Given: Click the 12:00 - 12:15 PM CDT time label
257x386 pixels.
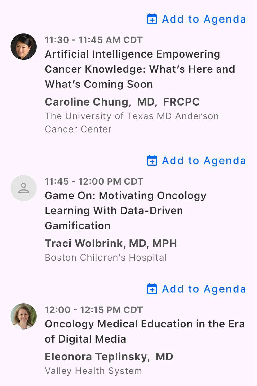Looking at the screenshot, I should (94, 310).
